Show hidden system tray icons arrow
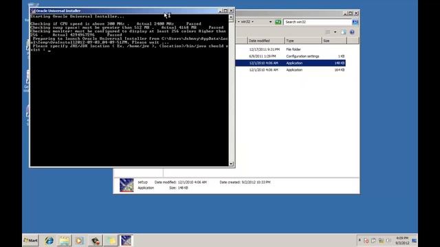440x247 pixels. [360, 240]
